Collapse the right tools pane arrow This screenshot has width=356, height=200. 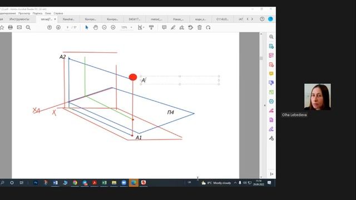[x=265, y=106]
